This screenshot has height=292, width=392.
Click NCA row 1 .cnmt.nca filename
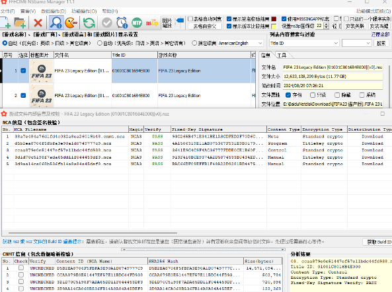coord(69,136)
